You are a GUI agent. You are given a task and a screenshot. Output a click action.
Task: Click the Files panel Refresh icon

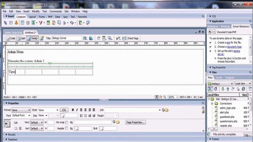pyautogui.click(x=216, y=89)
